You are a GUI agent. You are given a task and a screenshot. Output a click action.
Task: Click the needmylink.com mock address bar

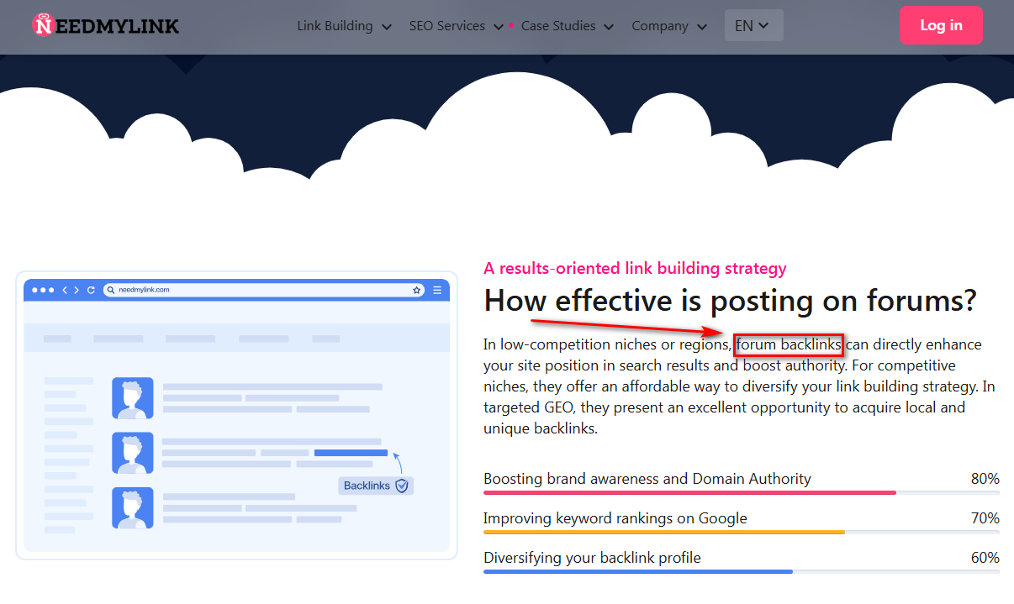click(x=263, y=290)
